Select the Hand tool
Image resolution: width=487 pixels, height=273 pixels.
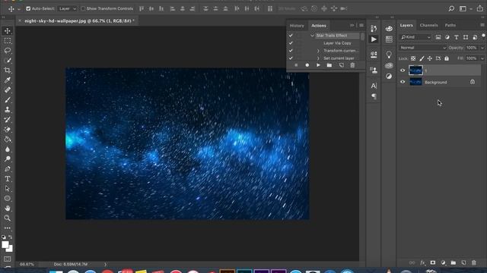pos(8,209)
